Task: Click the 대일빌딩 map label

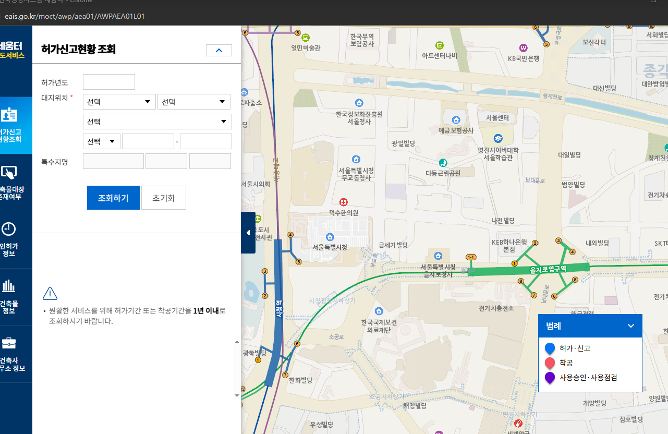Action: tap(569, 155)
